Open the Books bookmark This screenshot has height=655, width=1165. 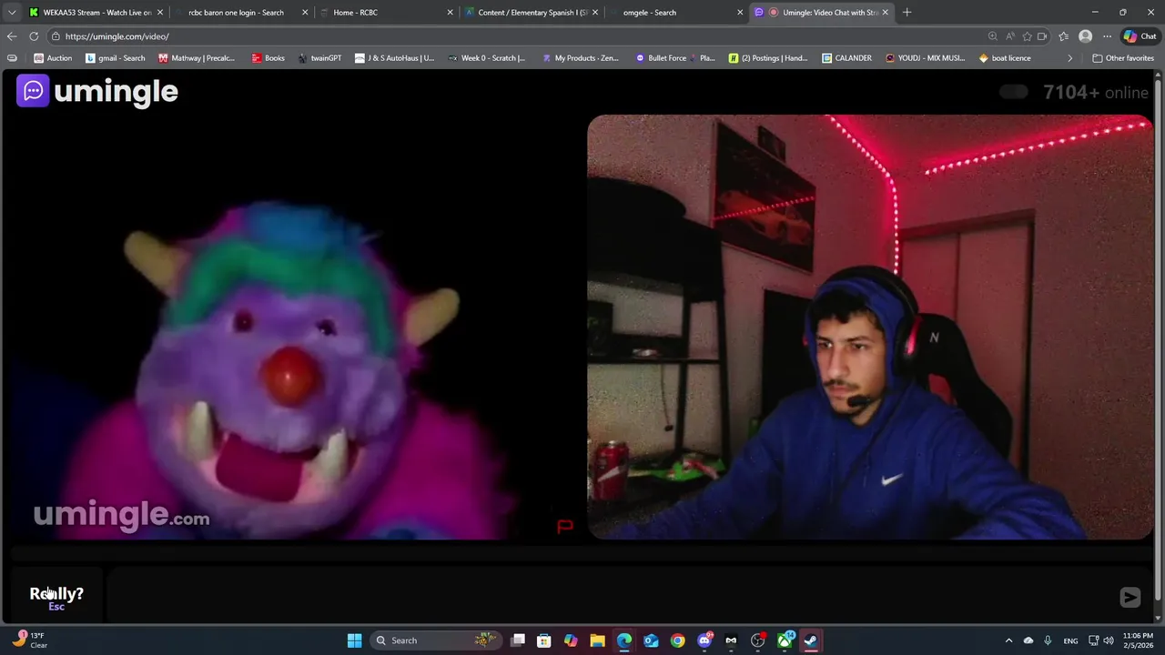pos(268,58)
